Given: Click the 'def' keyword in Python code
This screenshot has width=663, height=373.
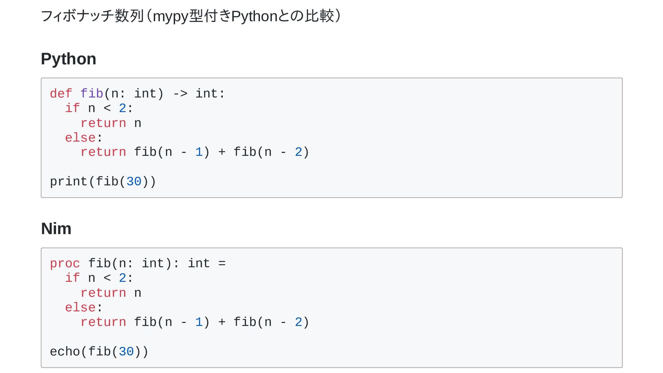Looking at the screenshot, I should [61, 94].
